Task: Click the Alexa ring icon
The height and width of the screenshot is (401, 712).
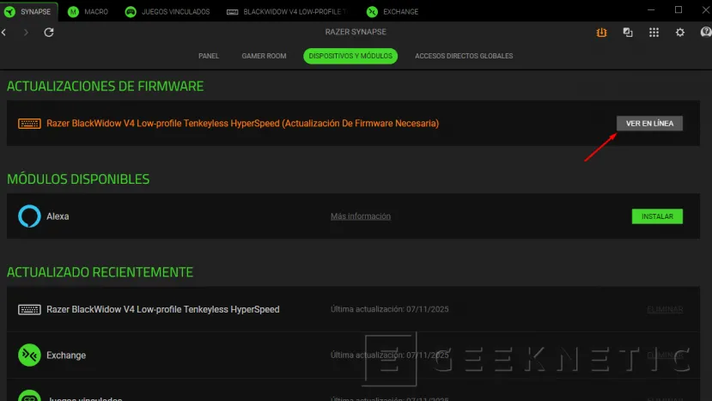Action: pos(29,216)
